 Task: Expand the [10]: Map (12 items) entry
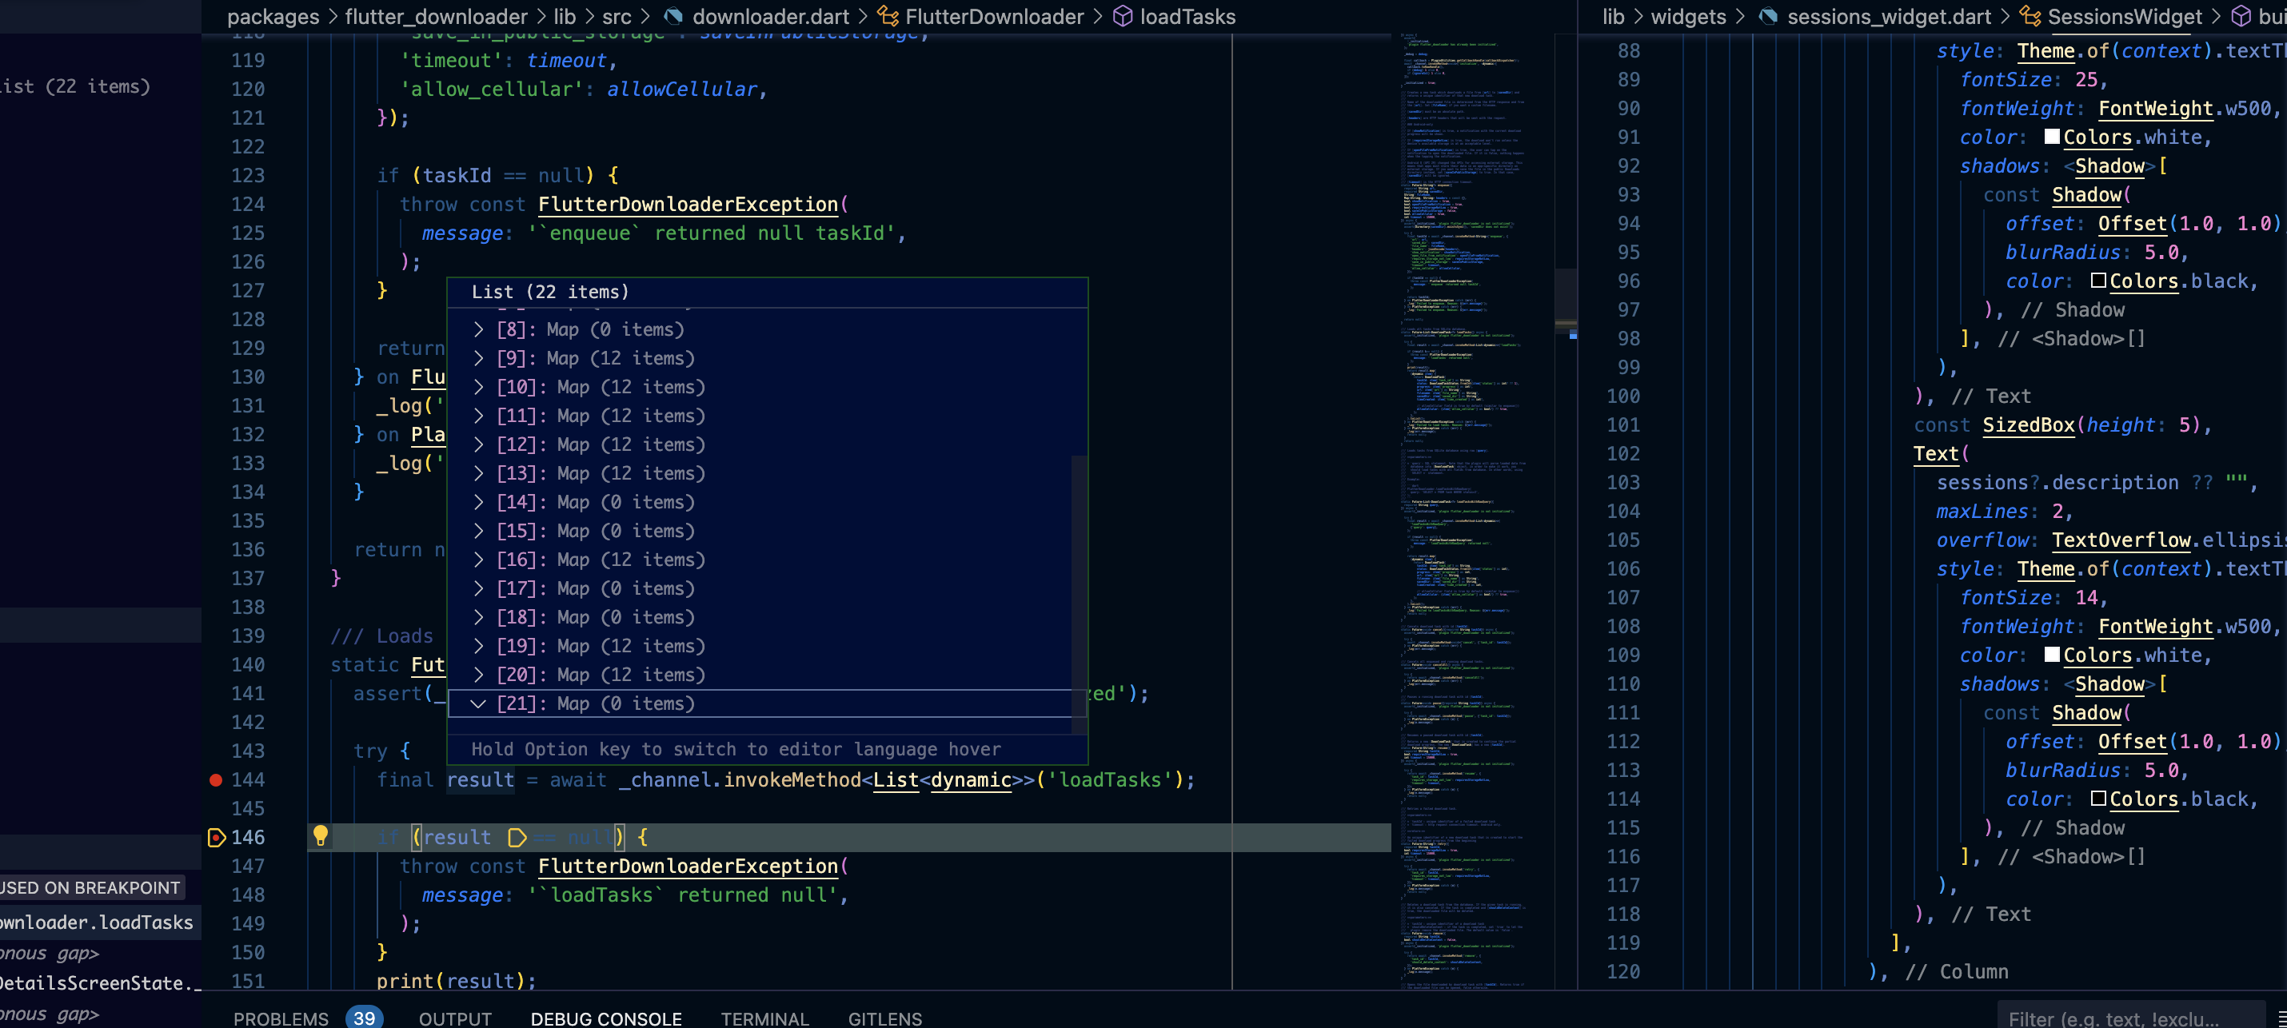coord(480,387)
